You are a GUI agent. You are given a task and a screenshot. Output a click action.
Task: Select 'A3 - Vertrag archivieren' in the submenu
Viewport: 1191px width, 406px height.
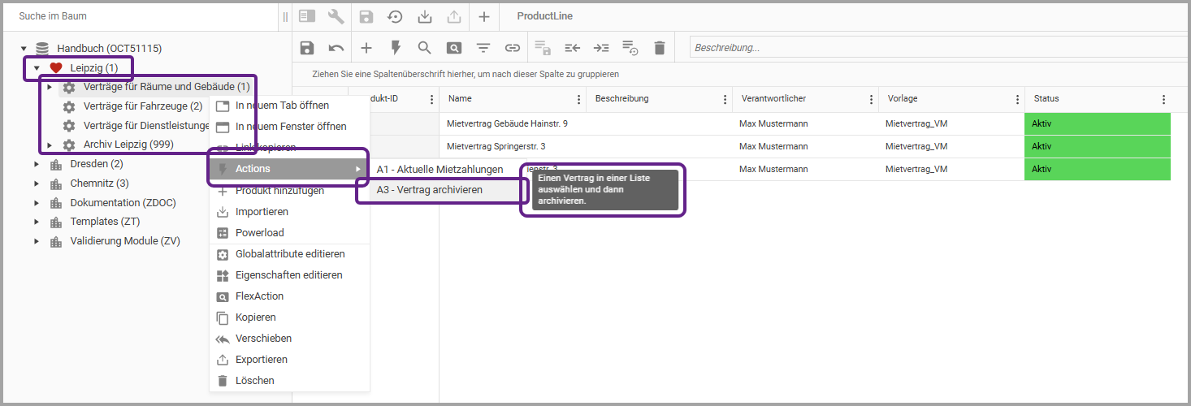click(429, 189)
